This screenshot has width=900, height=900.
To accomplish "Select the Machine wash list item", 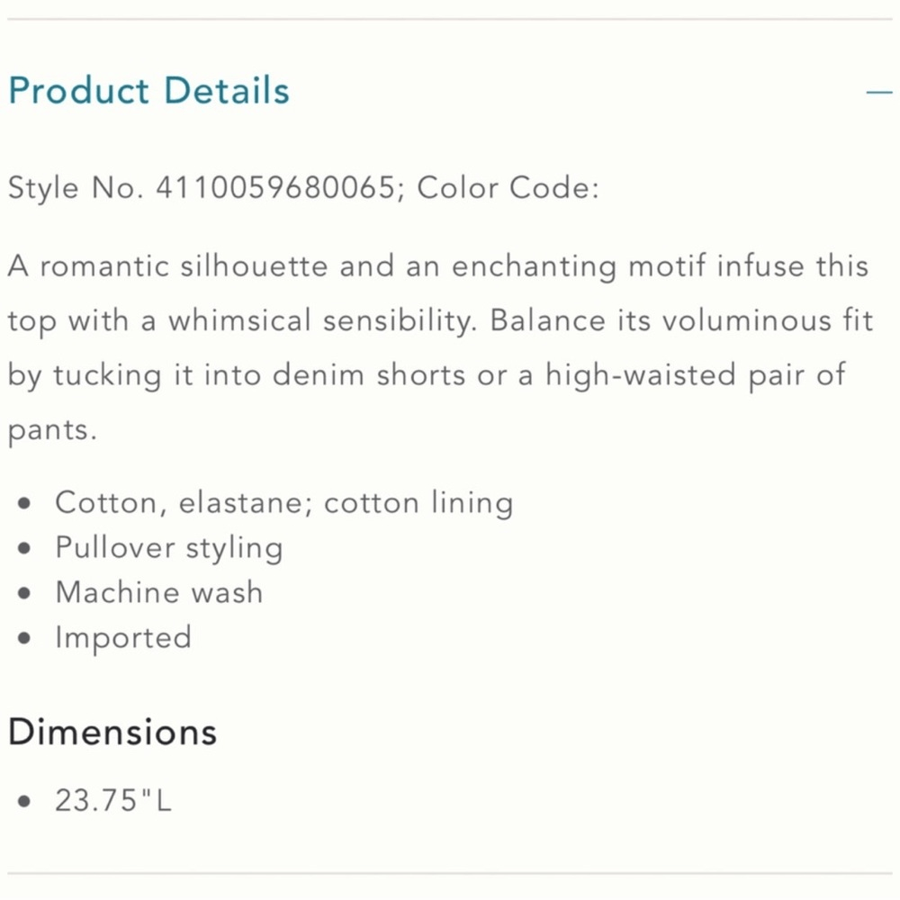I will (159, 592).
